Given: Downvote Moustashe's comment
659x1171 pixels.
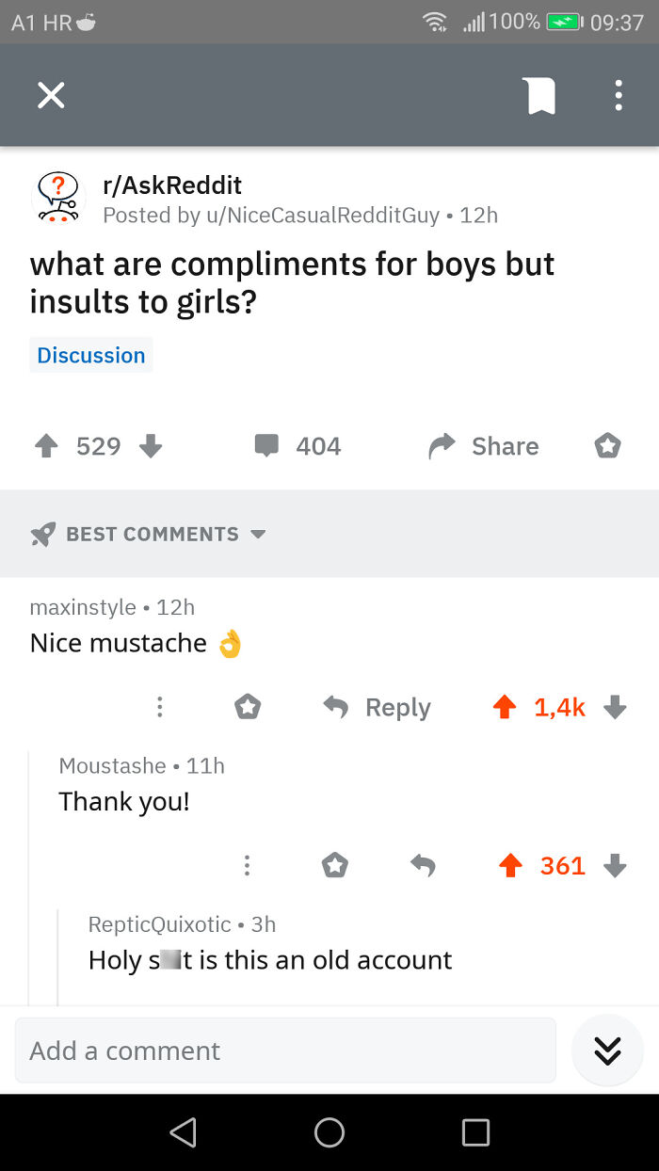Looking at the screenshot, I should (x=615, y=865).
